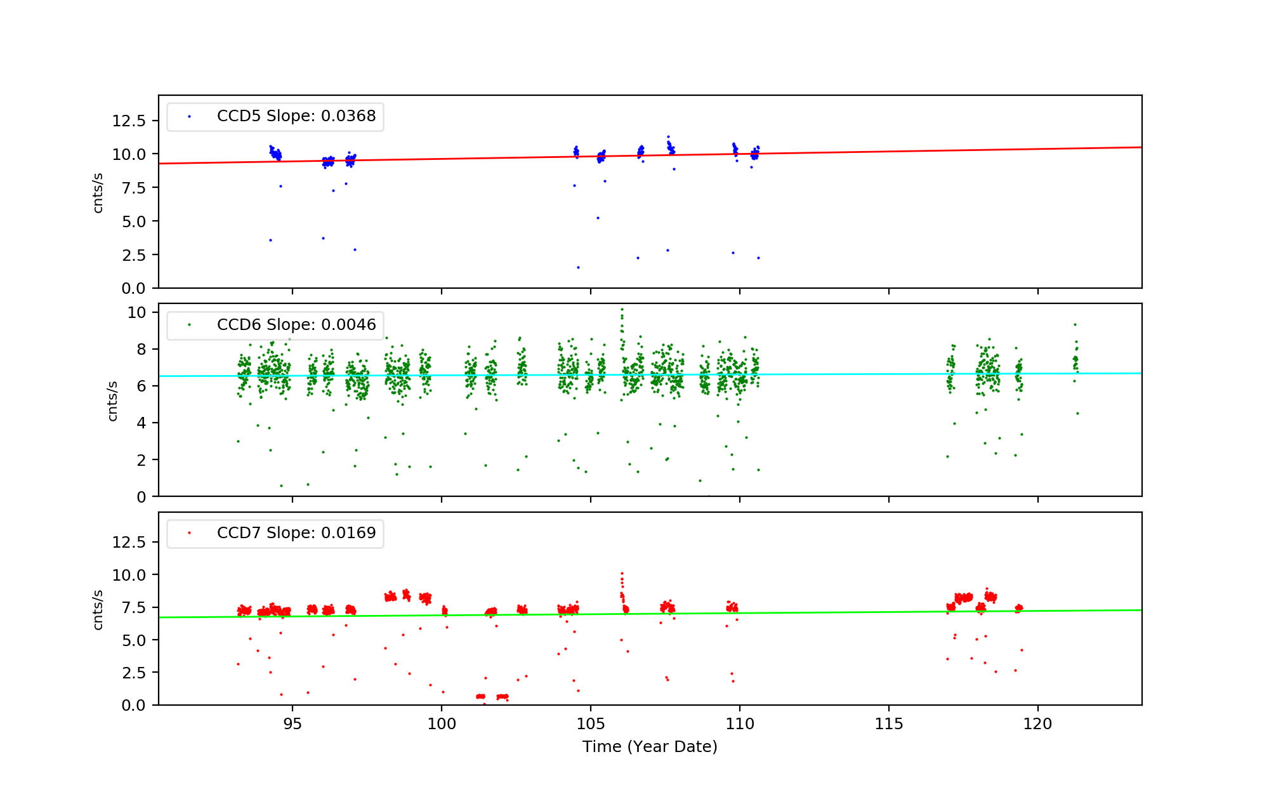The image size is (1269, 792).
Task: Click the x-axis tick label 95
Action: (x=293, y=724)
